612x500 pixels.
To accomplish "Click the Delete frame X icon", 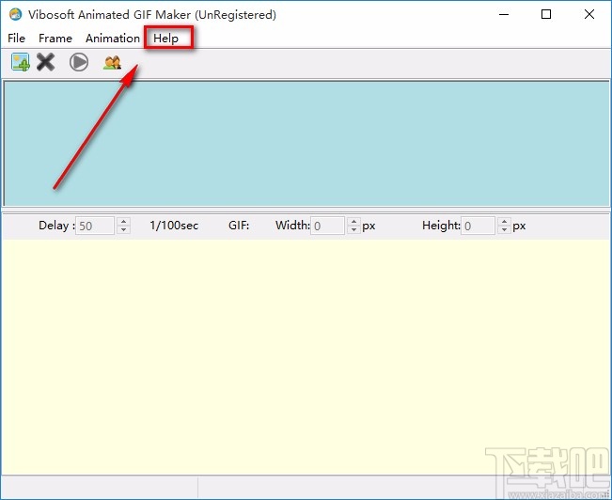I will coord(45,62).
